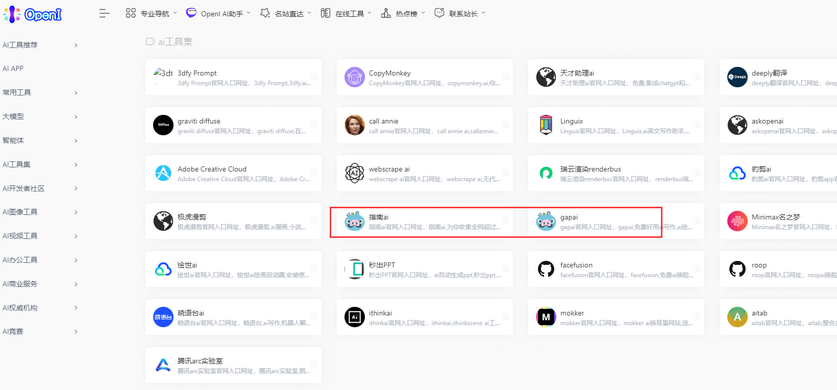The image size is (837, 390).
Task: Select AI开发者社区 in sidebar
Action: click(23, 188)
